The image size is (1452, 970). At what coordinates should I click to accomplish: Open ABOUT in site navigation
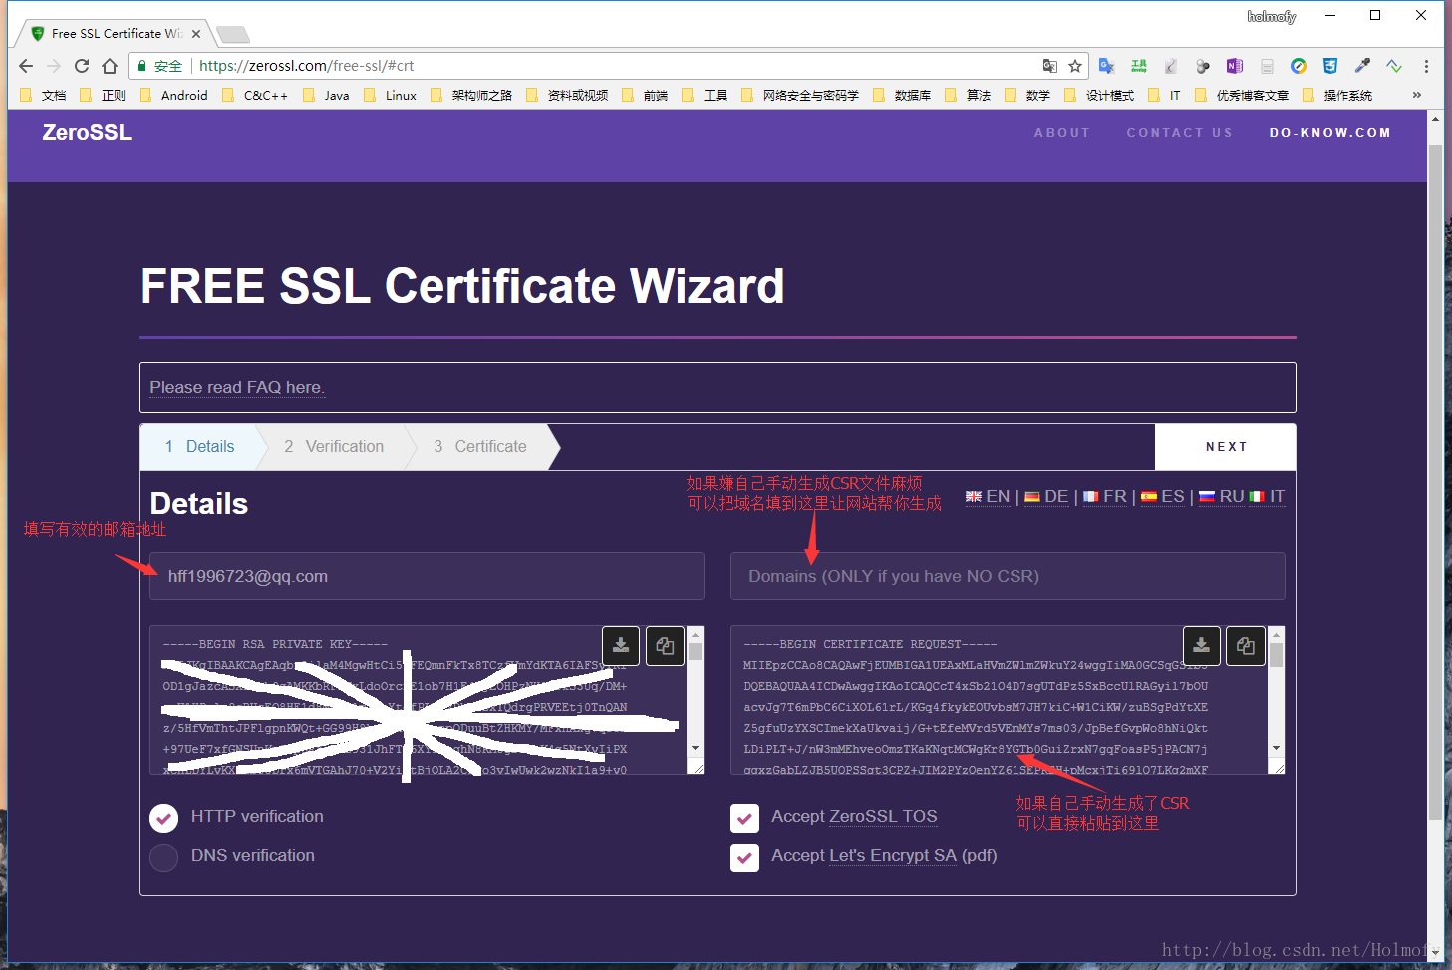tap(1062, 133)
